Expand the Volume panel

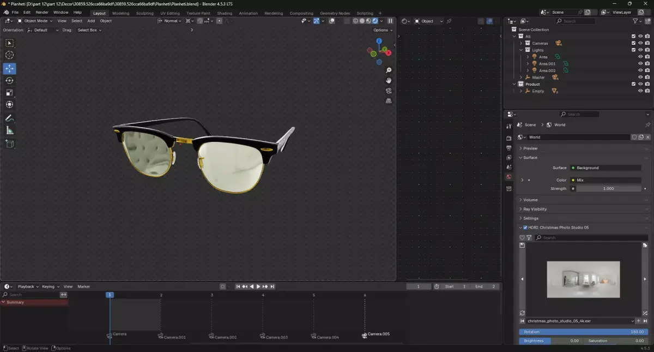[x=530, y=200]
